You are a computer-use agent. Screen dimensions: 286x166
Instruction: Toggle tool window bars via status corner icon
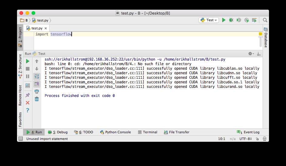tap(21, 139)
